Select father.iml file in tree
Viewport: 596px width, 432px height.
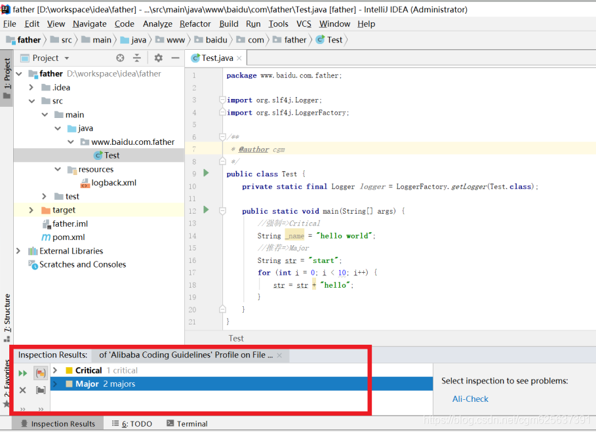65,224
